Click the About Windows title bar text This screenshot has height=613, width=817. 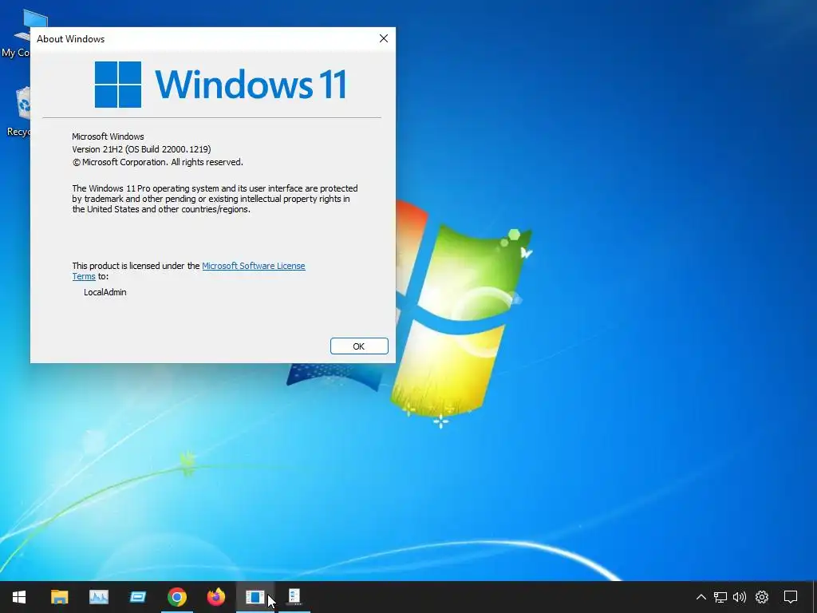tap(70, 39)
